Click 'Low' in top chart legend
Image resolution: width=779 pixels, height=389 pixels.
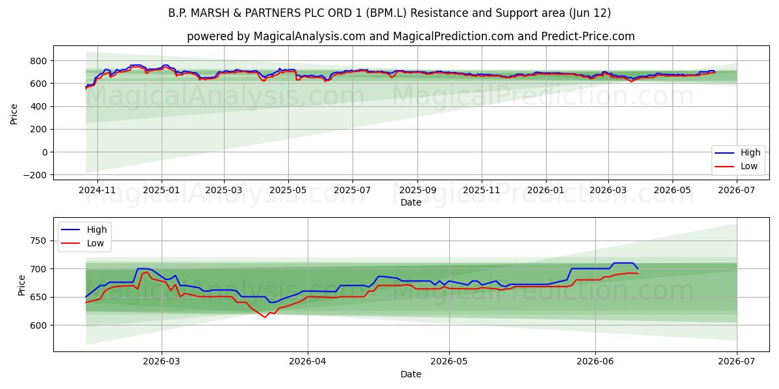(750, 167)
